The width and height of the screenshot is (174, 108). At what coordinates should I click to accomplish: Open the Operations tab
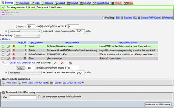point(101,3)
